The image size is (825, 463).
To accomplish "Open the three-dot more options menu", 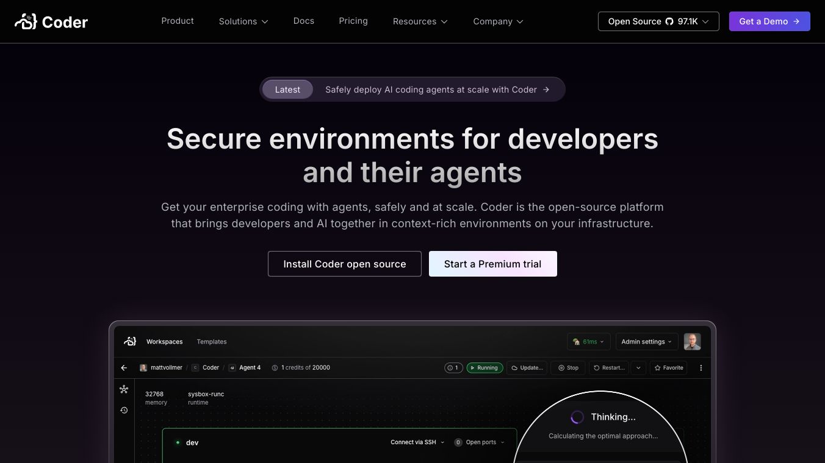I will 701,368.
